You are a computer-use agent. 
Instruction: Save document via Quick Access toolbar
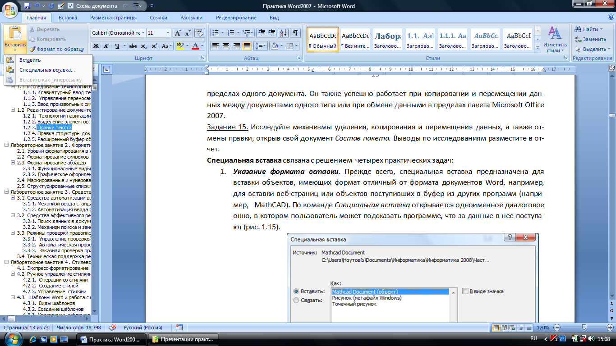pos(27,6)
